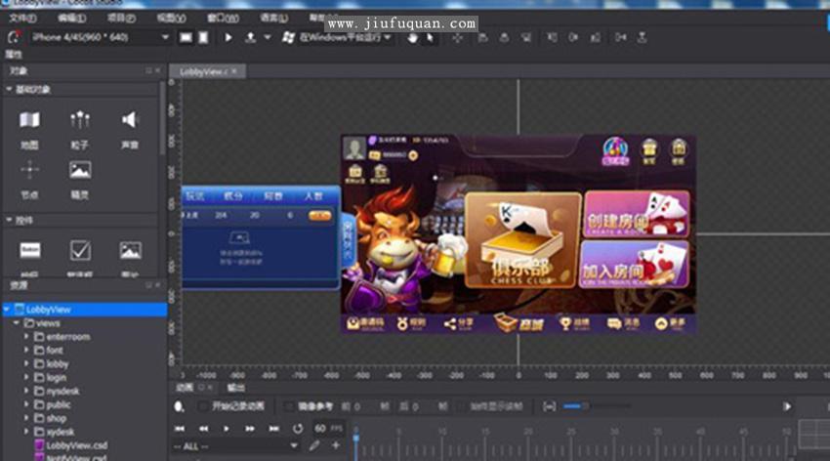Select the Map (地图) object icon
Image resolution: width=830 pixels, height=461 pixels.
29,120
